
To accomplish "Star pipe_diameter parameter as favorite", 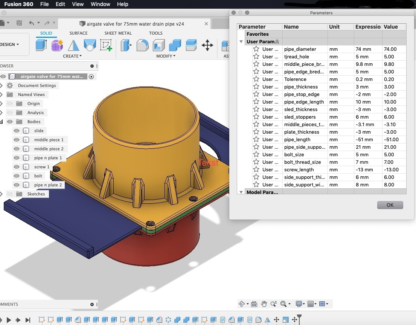I will tap(256, 49).
